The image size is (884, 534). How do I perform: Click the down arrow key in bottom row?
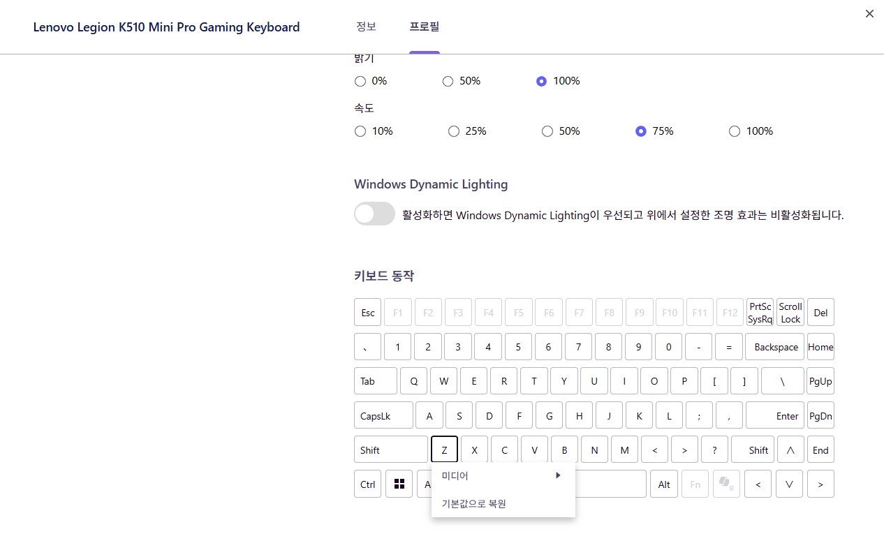(789, 484)
